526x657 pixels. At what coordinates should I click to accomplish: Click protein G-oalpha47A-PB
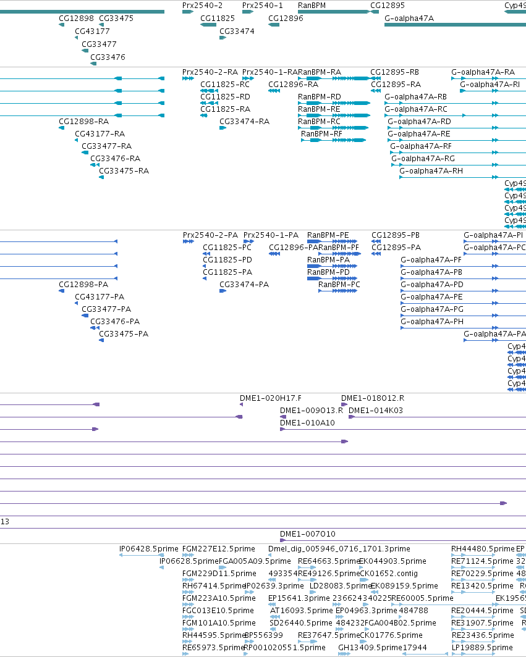click(x=431, y=272)
